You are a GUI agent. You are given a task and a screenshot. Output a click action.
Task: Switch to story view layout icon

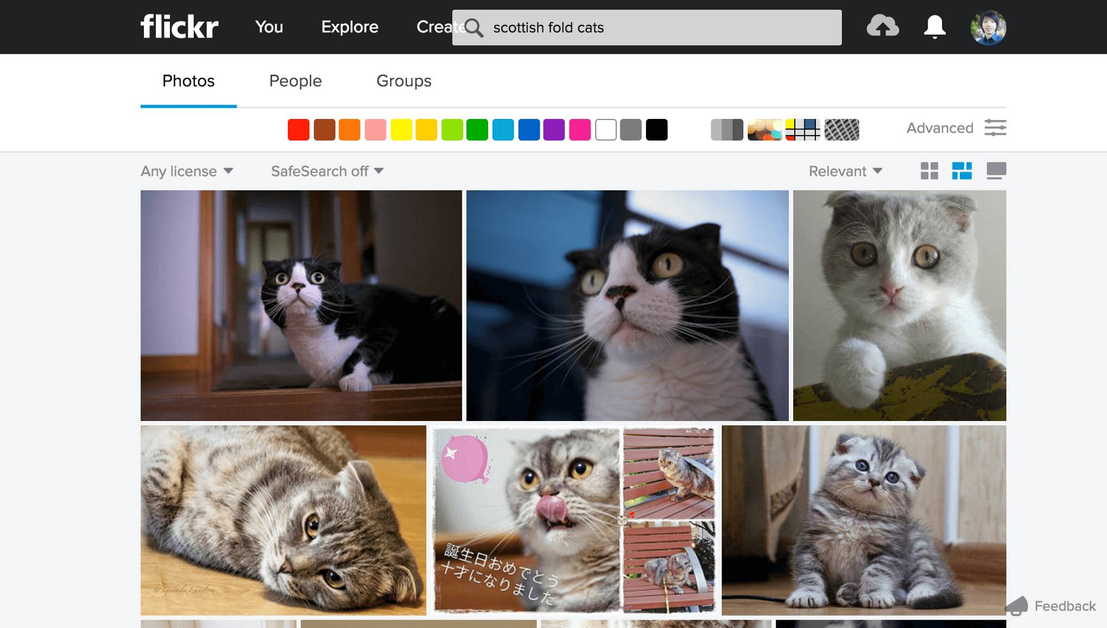pos(996,171)
